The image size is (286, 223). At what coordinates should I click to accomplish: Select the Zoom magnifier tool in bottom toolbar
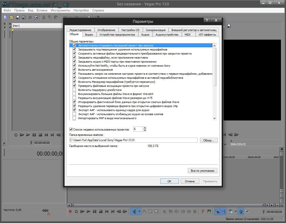coord(157,211)
